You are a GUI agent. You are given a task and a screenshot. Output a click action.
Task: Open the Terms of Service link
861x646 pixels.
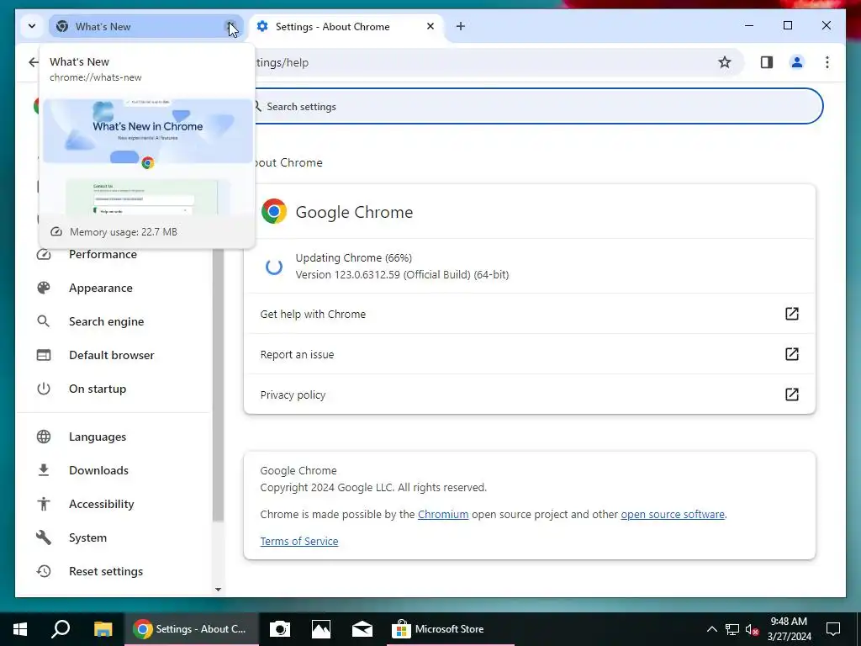[x=299, y=541]
